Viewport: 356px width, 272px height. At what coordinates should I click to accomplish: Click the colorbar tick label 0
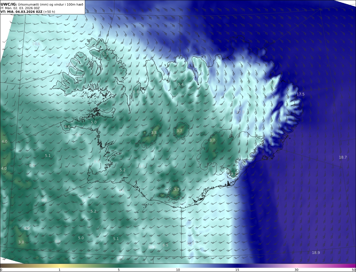tap(1, 270)
